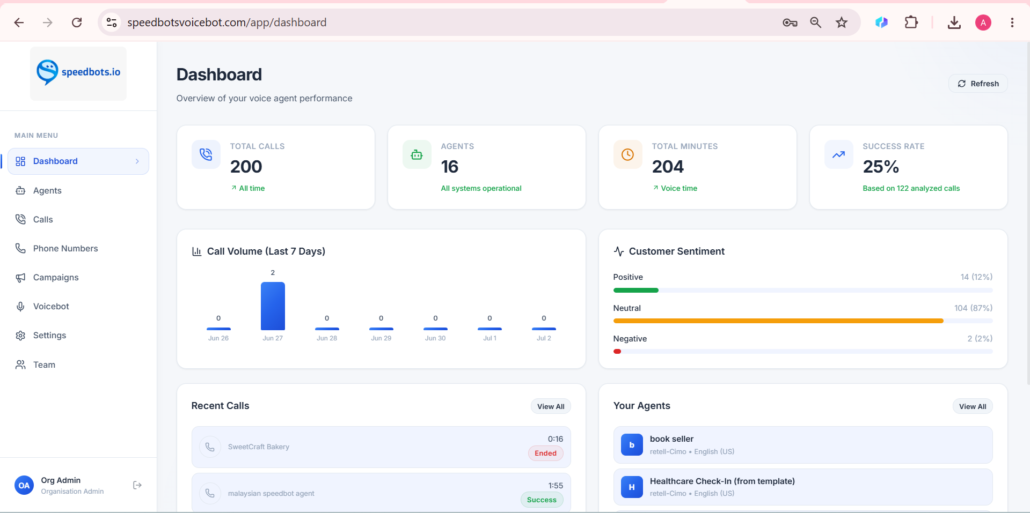The image size is (1030, 513).
Task: Click the Phone Numbers handset icon
Action: [20, 248]
